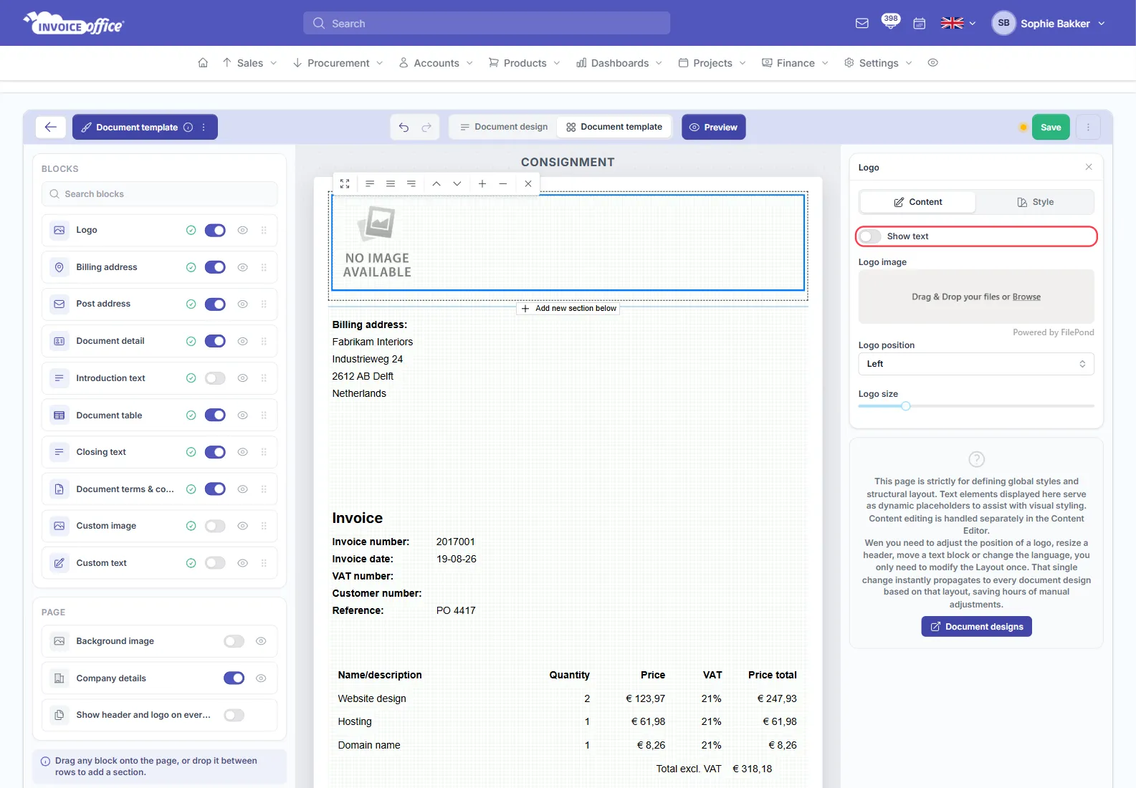This screenshot has height=788, width=1136.
Task: Move the selected block down
Action: pos(457,184)
